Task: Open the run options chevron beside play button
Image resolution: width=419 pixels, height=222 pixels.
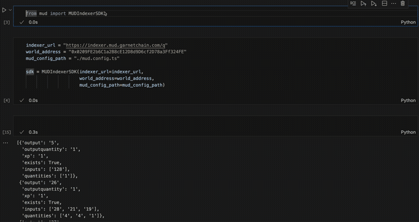Action: [x=10, y=10]
